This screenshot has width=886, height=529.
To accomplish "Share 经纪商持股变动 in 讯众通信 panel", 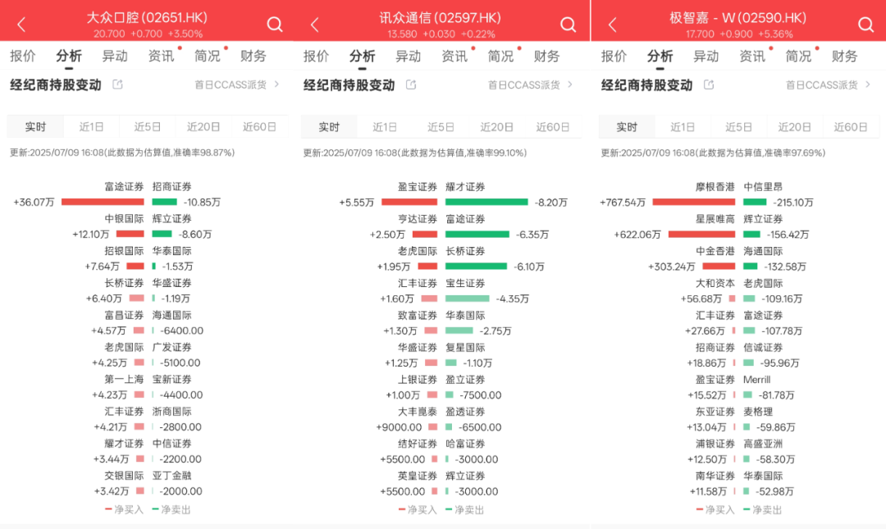I will coord(411,84).
